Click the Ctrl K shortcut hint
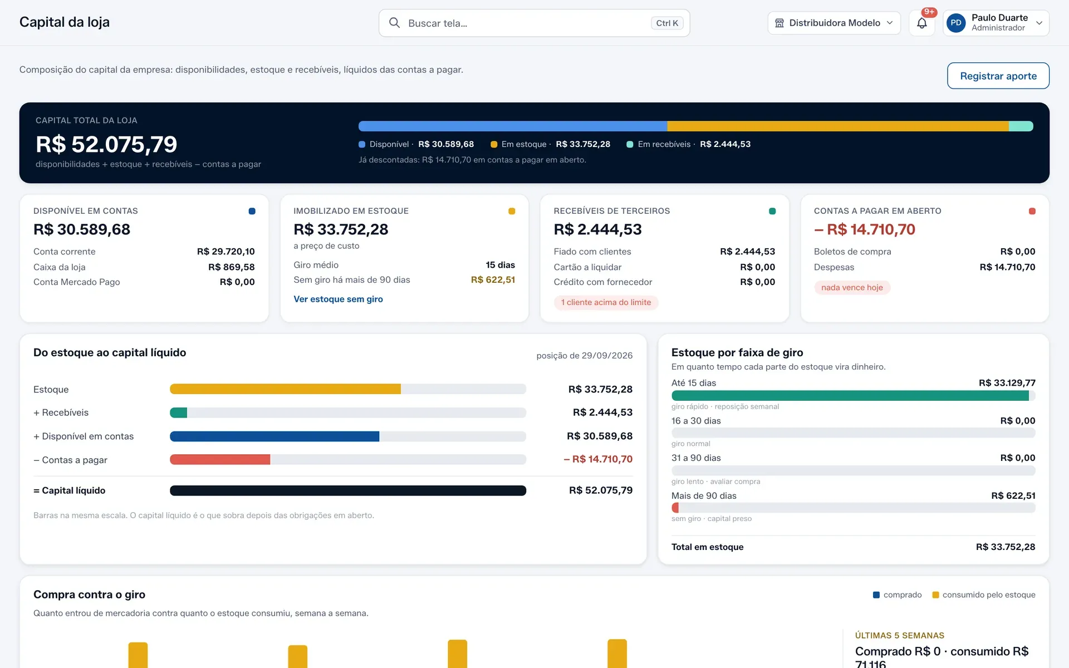 (x=667, y=23)
